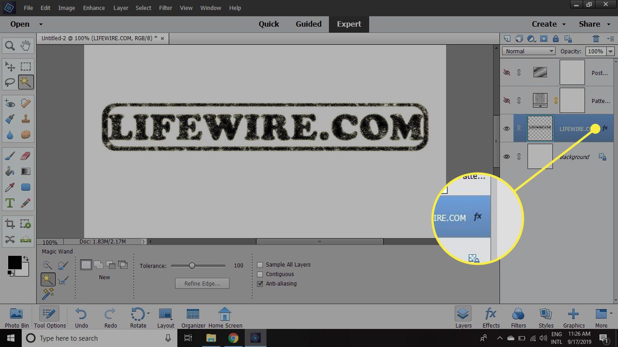The image size is (618, 347).
Task: Select the Crop tool
Action: [x=10, y=224]
